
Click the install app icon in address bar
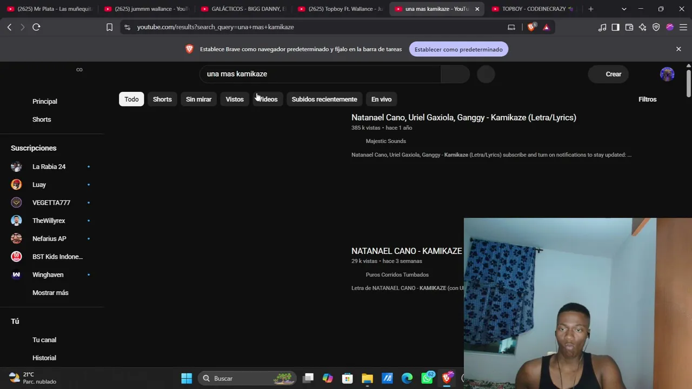[511, 27]
